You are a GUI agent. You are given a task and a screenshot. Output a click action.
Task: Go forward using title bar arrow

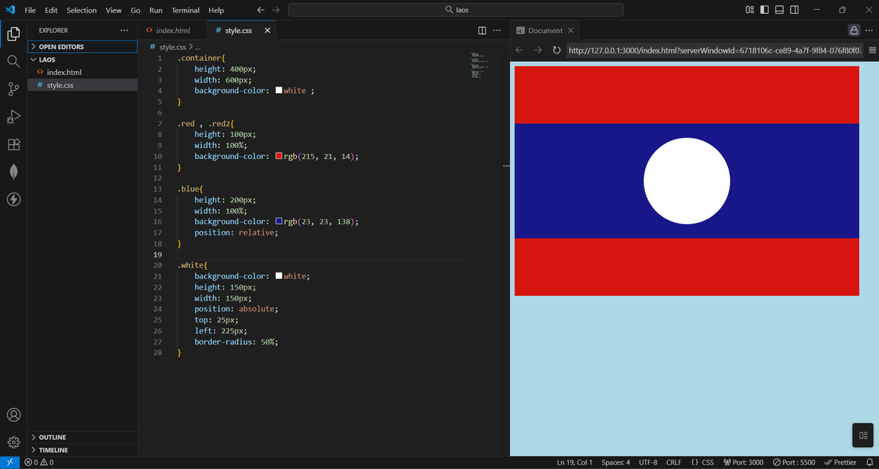click(275, 10)
